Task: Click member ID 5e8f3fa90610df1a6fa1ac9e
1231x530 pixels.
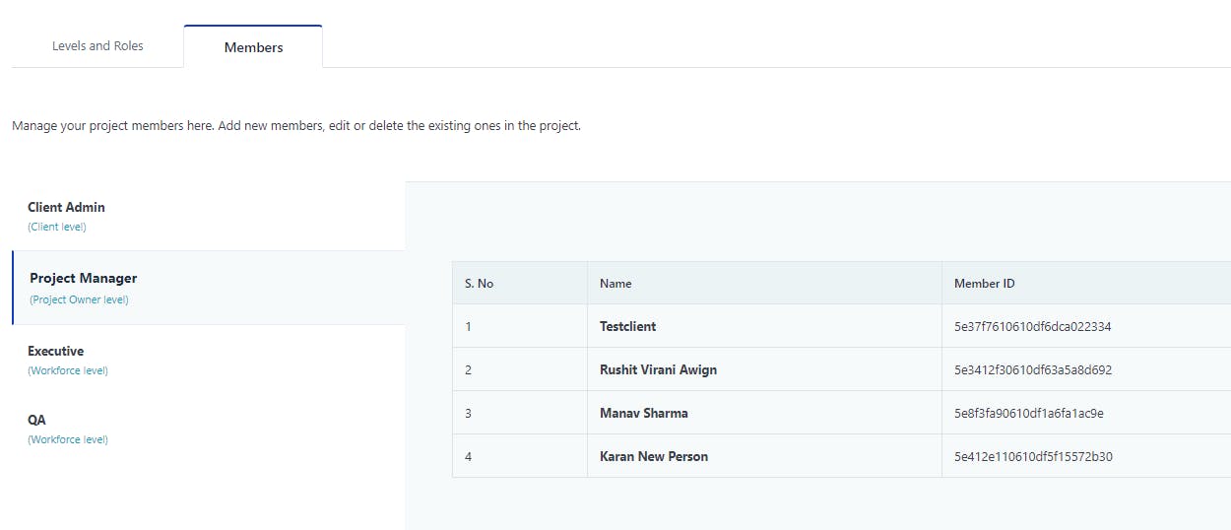Action: 1029,413
